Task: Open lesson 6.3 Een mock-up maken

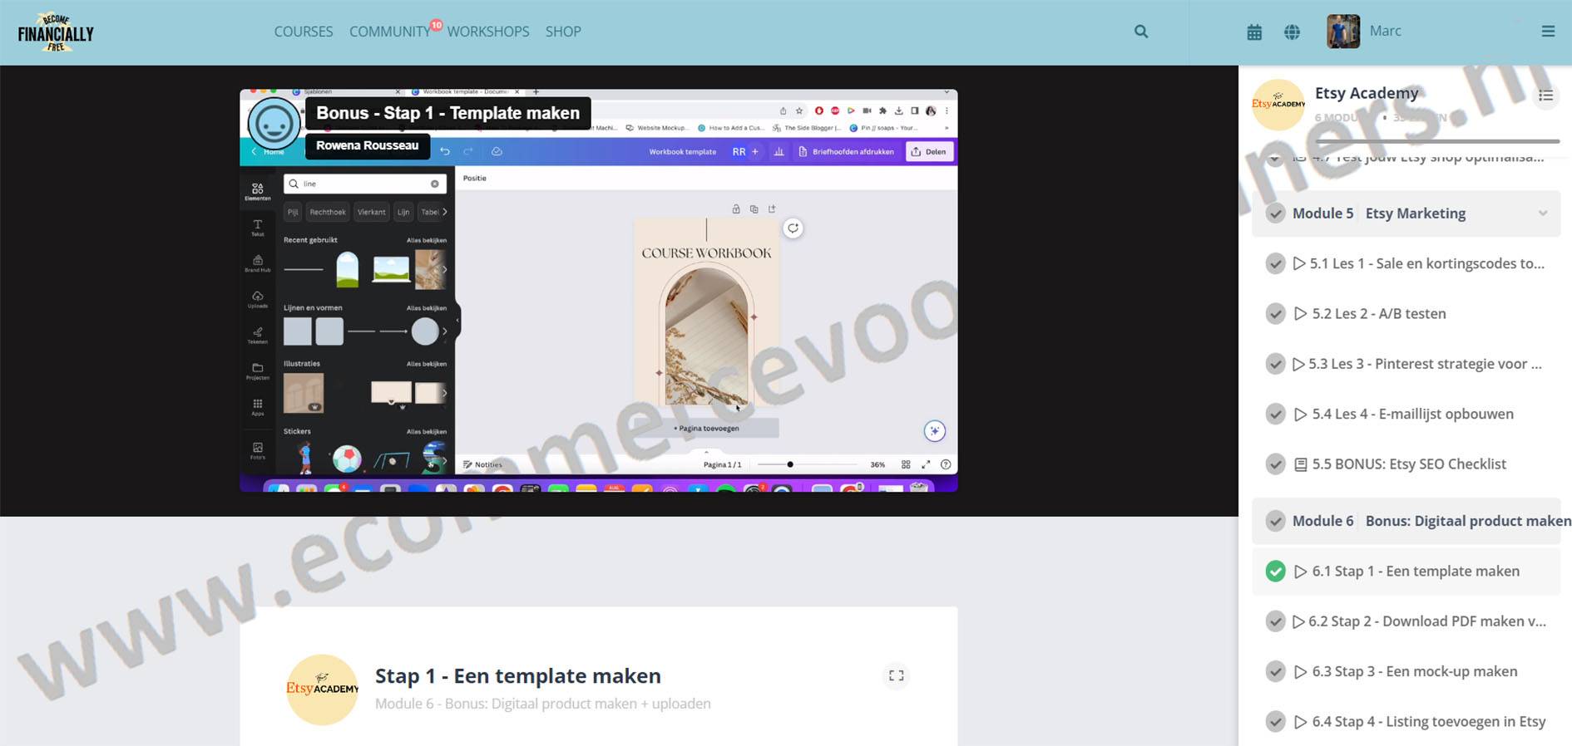Action: pos(1414,671)
